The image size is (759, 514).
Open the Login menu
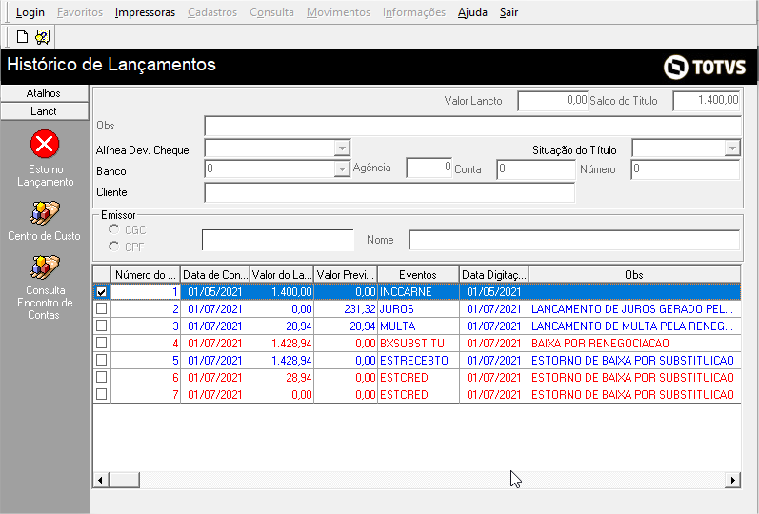pyautogui.click(x=30, y=12)
